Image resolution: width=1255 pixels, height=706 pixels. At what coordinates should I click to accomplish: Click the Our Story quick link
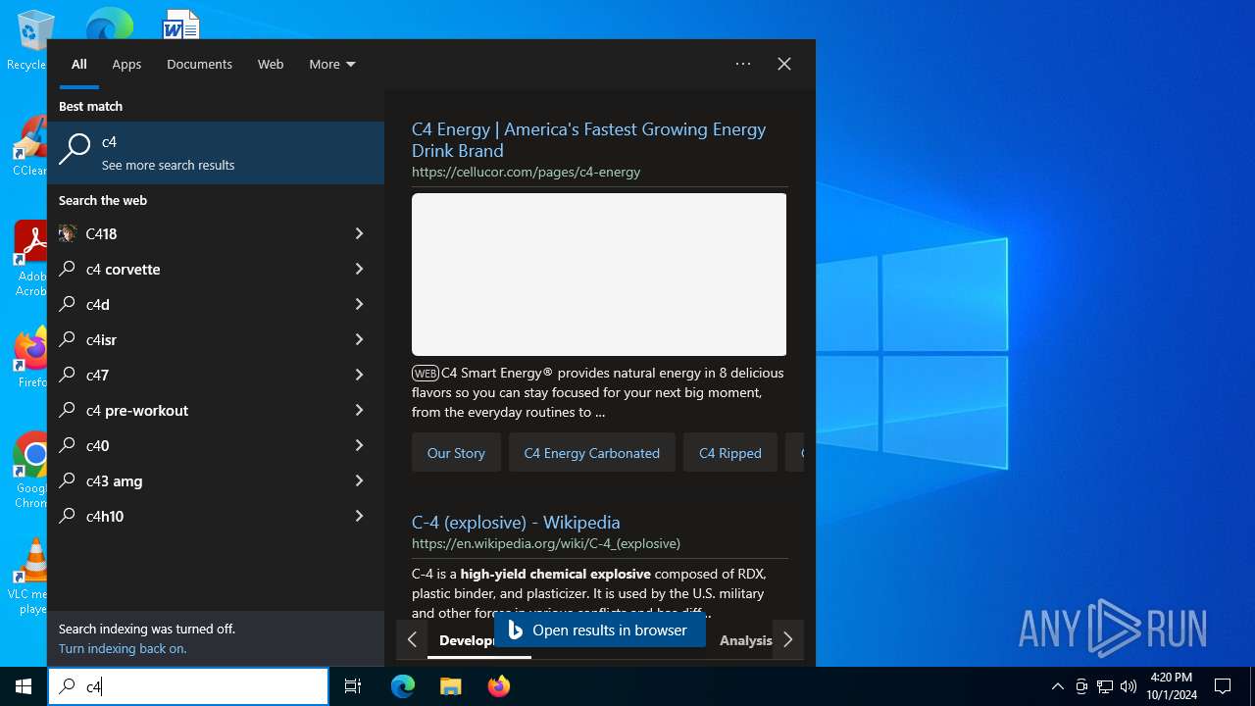[x=456, y=453]
